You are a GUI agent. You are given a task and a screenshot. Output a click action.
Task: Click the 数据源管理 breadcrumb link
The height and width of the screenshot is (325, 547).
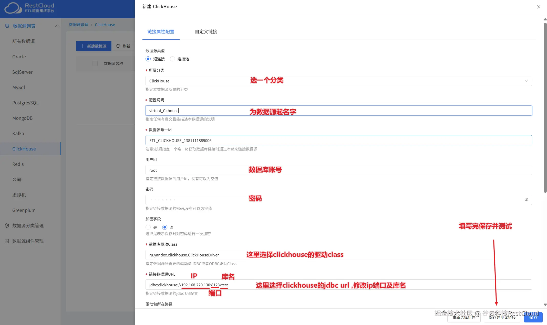(79, 25)
